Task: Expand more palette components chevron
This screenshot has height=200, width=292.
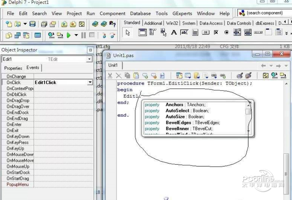Action: [x=287, y=33]
